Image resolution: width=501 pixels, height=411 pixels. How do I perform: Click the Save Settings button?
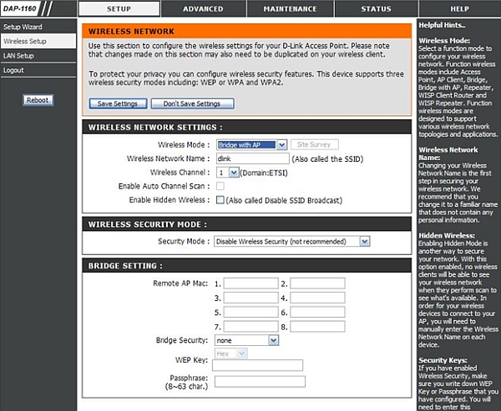(x=118, y=104)
